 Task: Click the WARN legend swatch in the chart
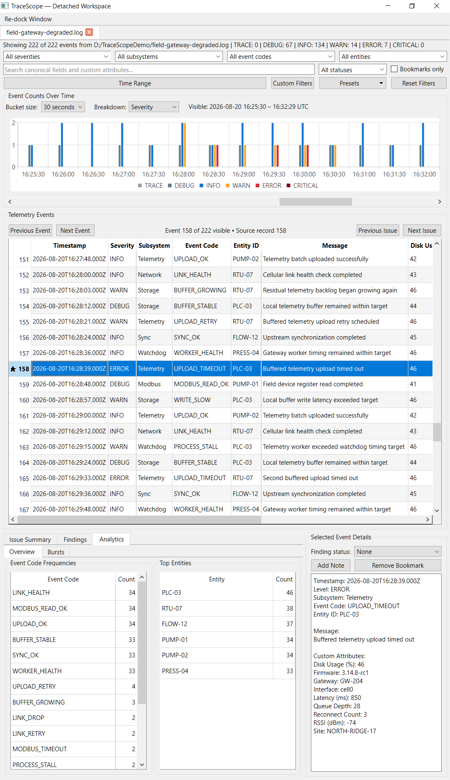(x=227, y=186)
